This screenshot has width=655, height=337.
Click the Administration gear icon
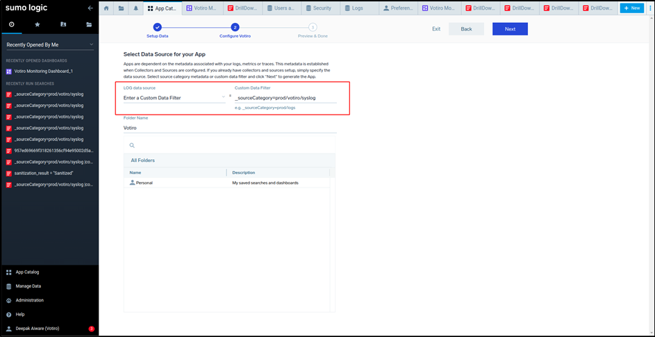9,301
